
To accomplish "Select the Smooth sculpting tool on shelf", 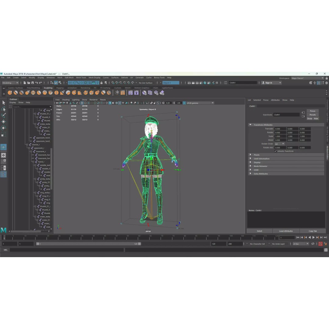I will [x=16, y=93].
